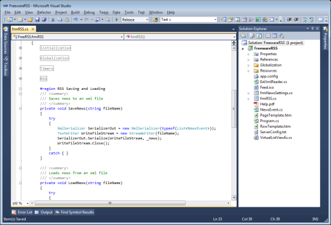Collapse the FreewareRSS project node
This screenshot has width=331, height=225.
[243, 49]
